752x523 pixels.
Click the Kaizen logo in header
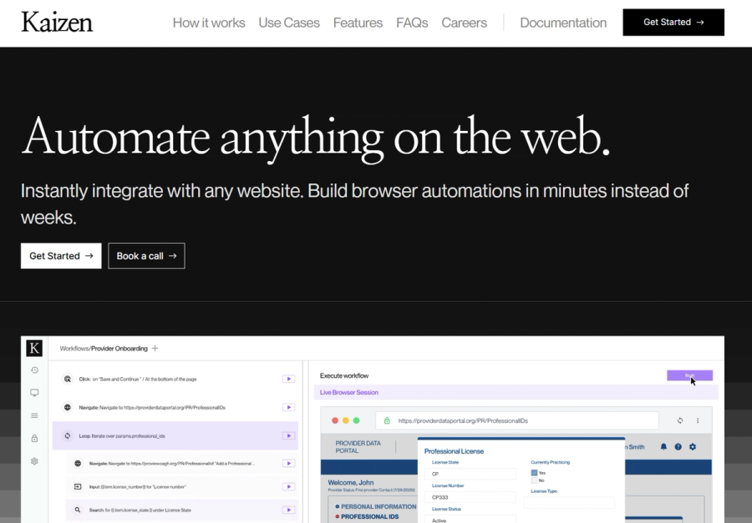point(57,23)
